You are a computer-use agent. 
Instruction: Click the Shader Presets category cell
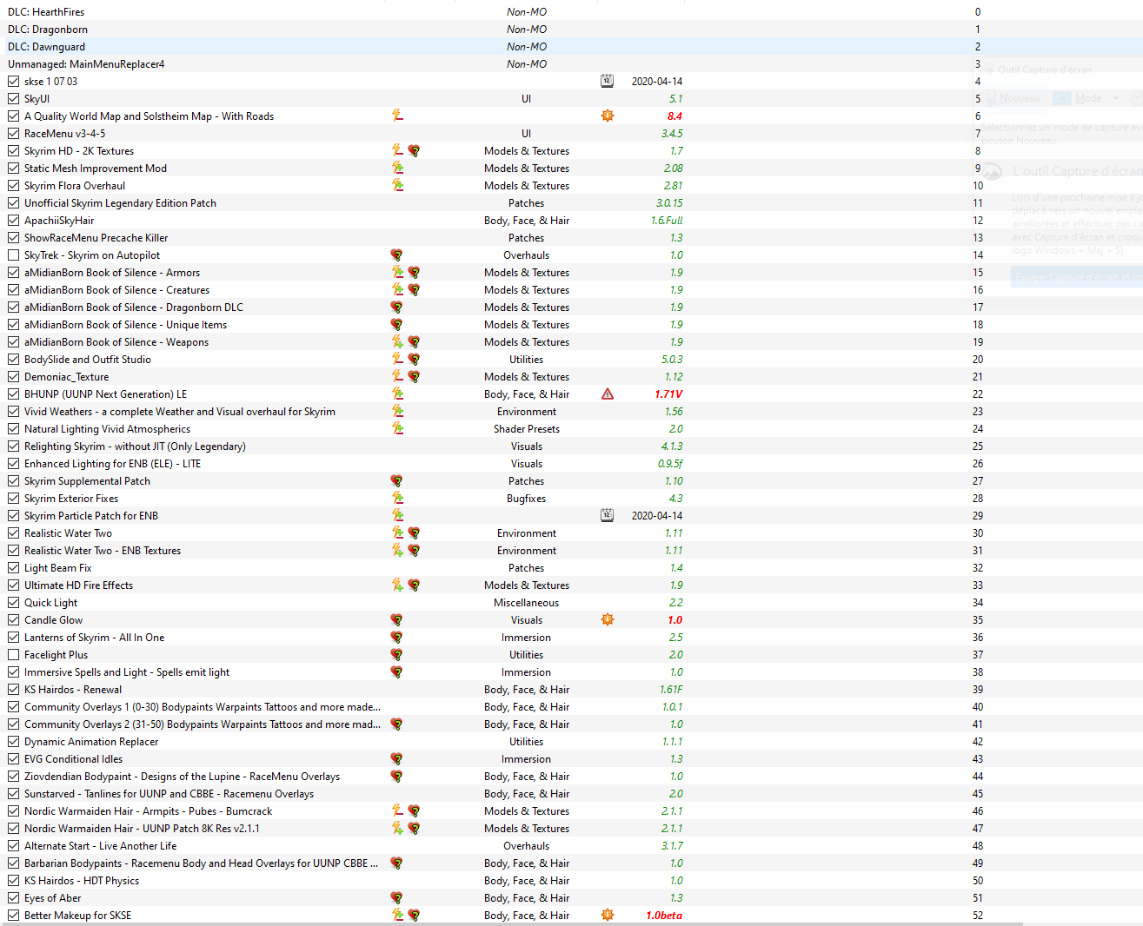point(527,428)
